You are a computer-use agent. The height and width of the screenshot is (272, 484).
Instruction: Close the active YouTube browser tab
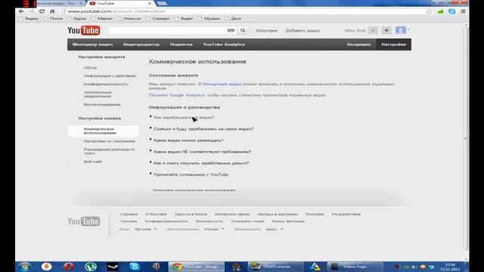(150, 3)
